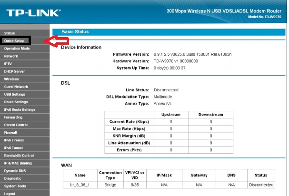Click Max Rate (Kbps) row label

129,129
